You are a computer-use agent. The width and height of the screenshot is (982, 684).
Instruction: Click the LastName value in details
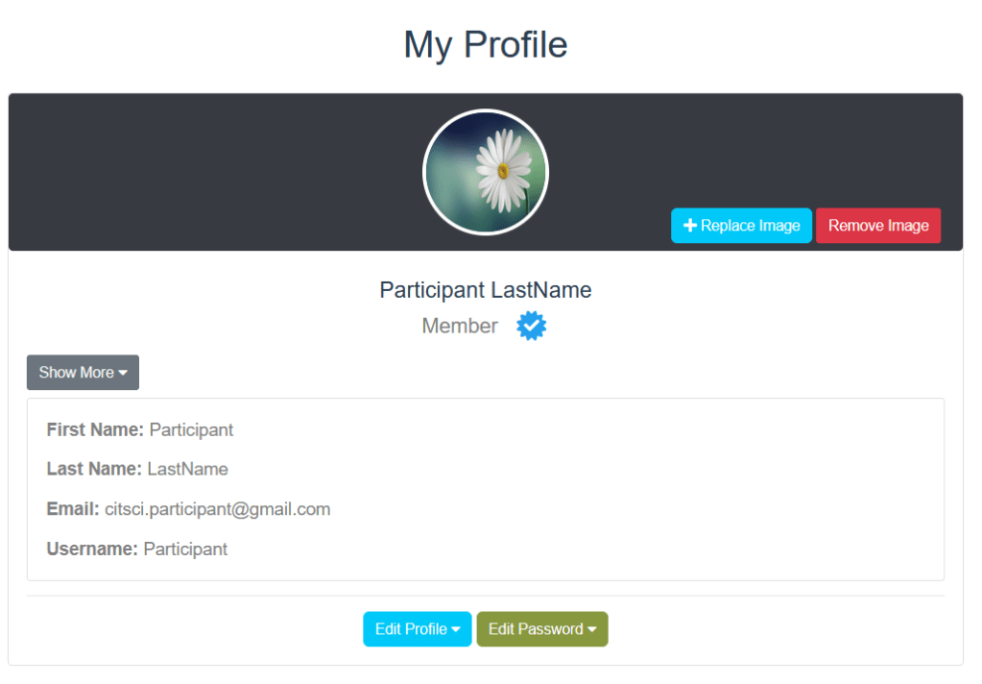click(188, 470)
